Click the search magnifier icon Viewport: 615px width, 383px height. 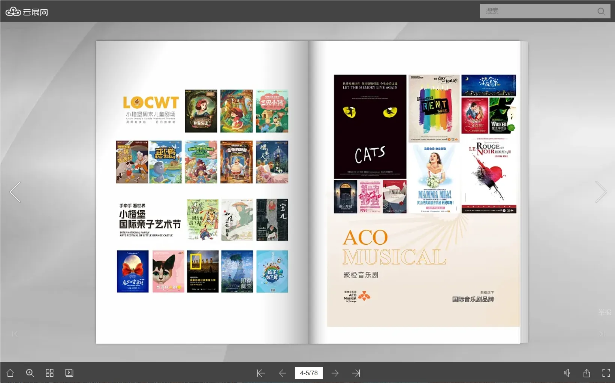[x=601, y=11]
